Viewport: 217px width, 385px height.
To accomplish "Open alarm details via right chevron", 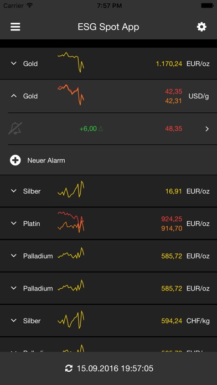I will click(x=207, y=129).
